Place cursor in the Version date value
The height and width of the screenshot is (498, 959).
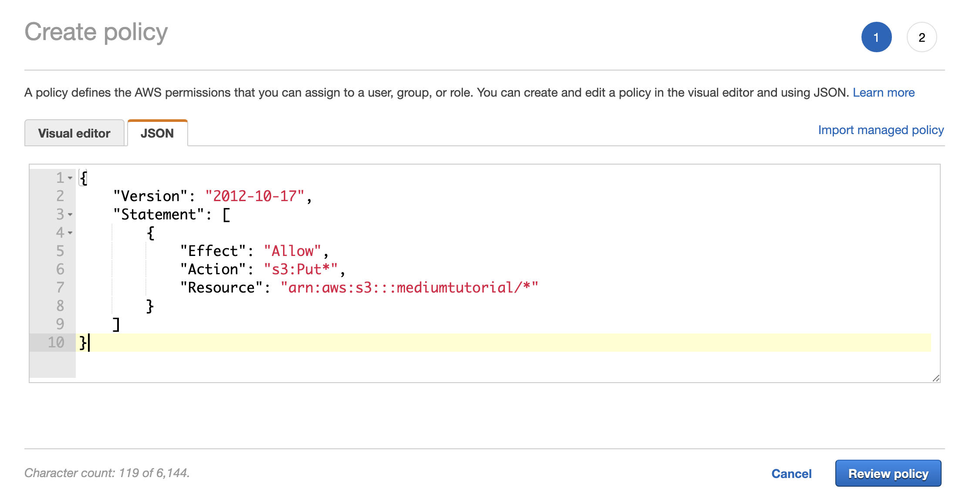click(x=254, y=196)
